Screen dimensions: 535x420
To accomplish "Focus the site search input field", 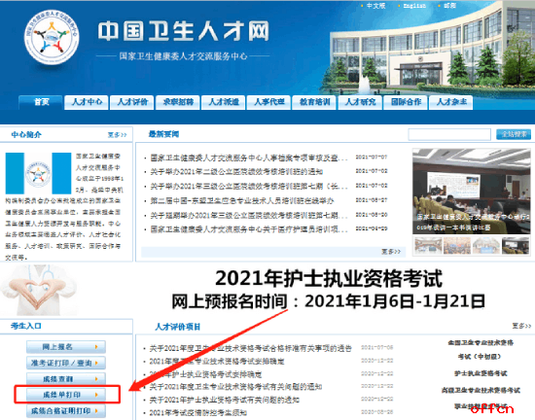I will click(449, 134).
